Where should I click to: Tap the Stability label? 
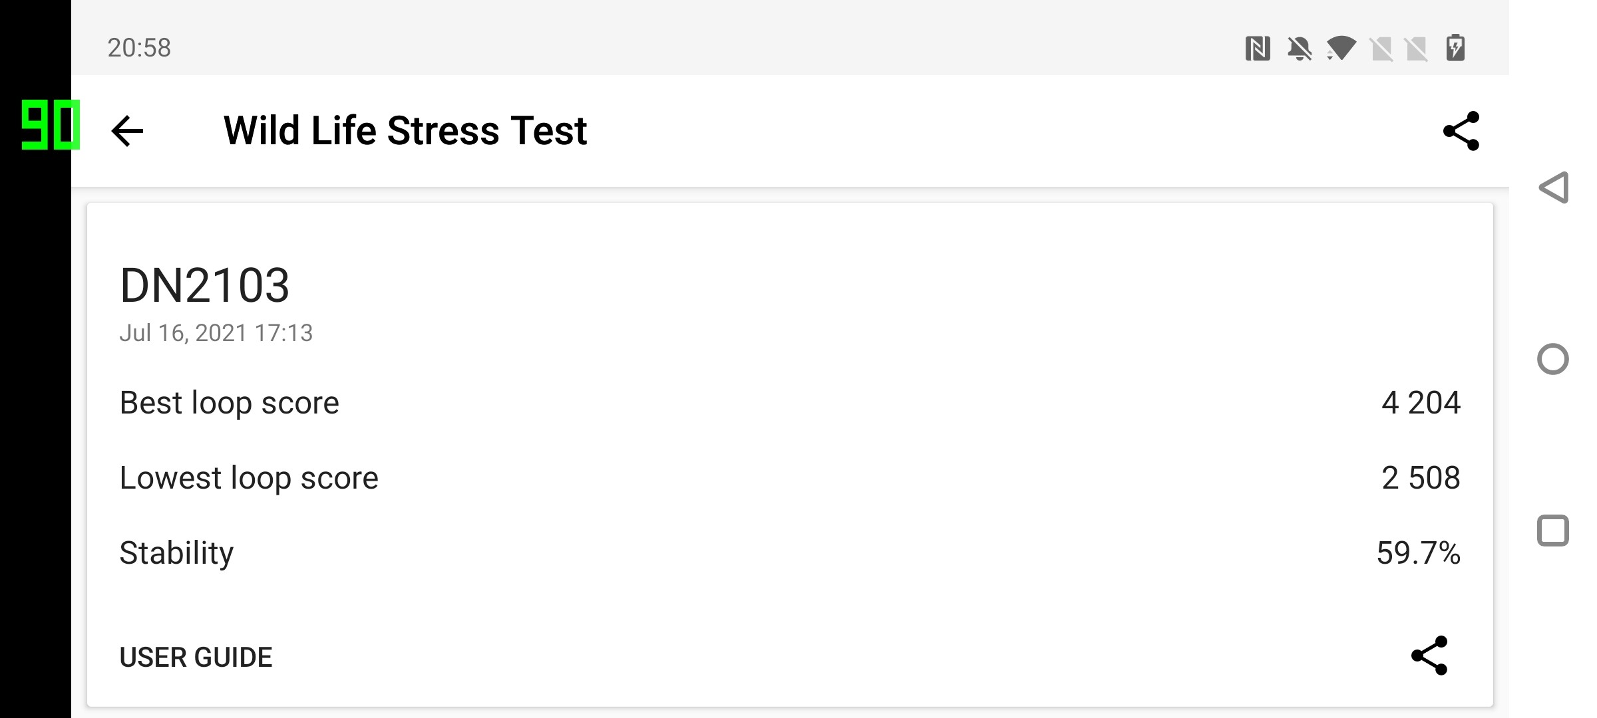click(x=176, y=553)
